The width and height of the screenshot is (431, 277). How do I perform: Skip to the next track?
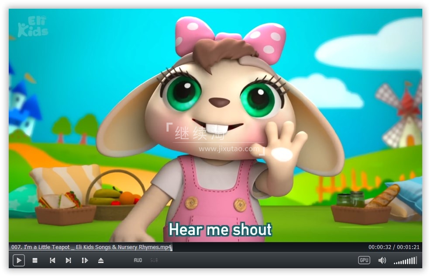[69, 260]
